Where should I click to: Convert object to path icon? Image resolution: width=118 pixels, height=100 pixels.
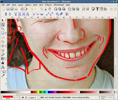(x=58, y=14)
